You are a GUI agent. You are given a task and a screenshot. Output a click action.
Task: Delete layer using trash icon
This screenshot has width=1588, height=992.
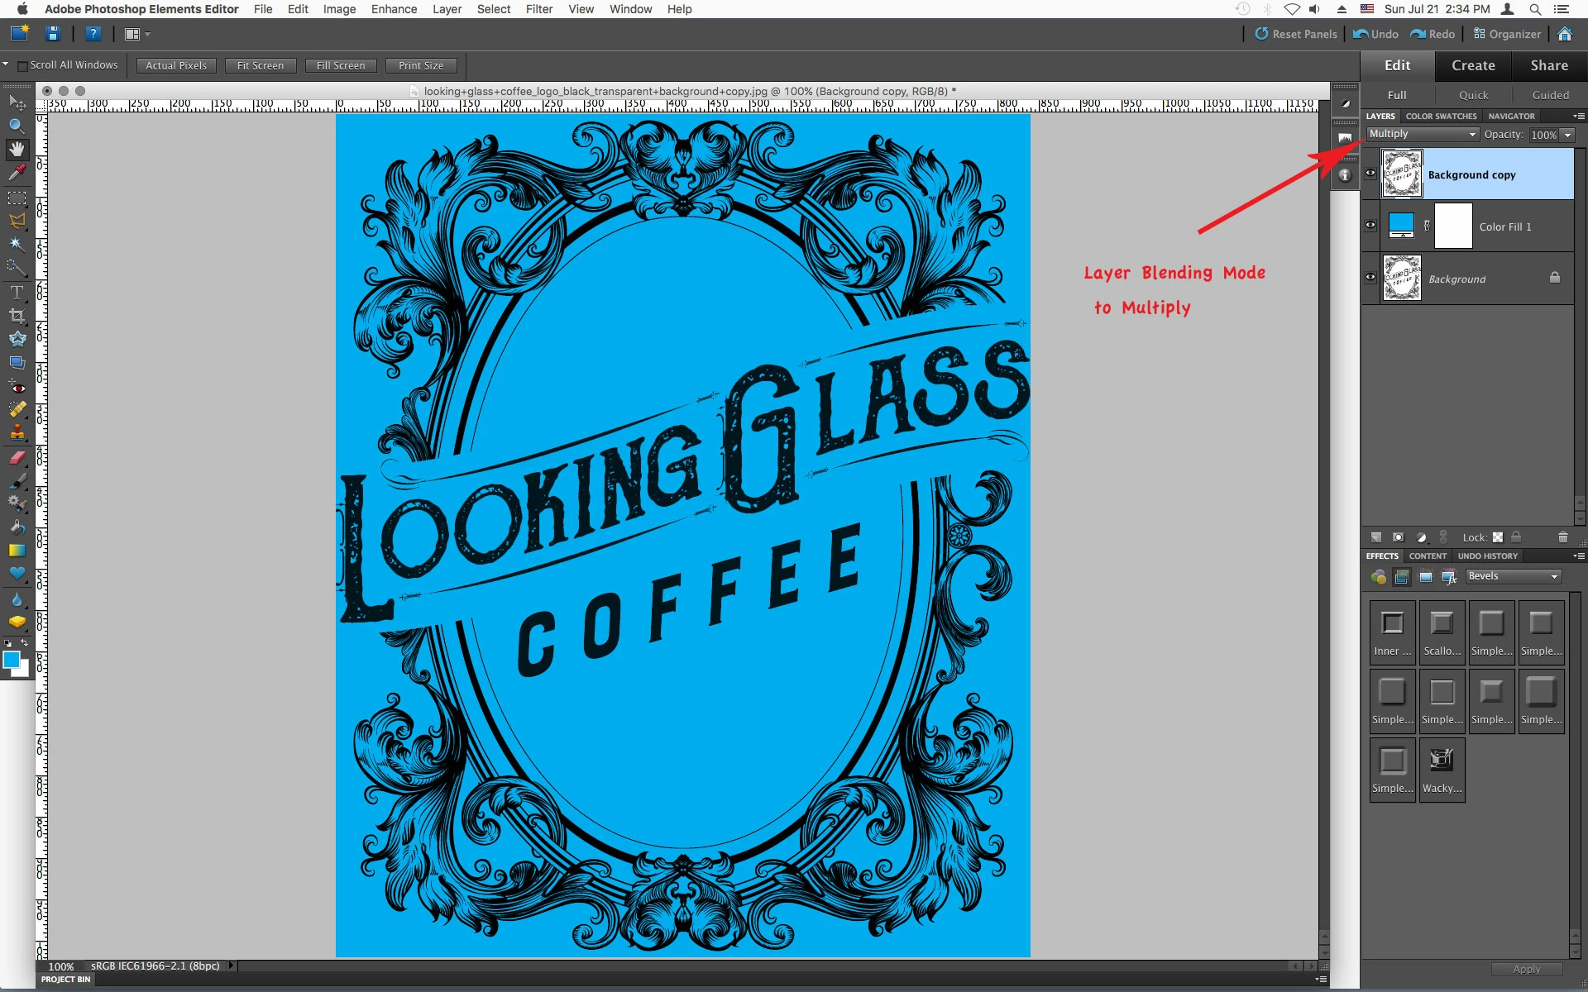click(1562, 537)
